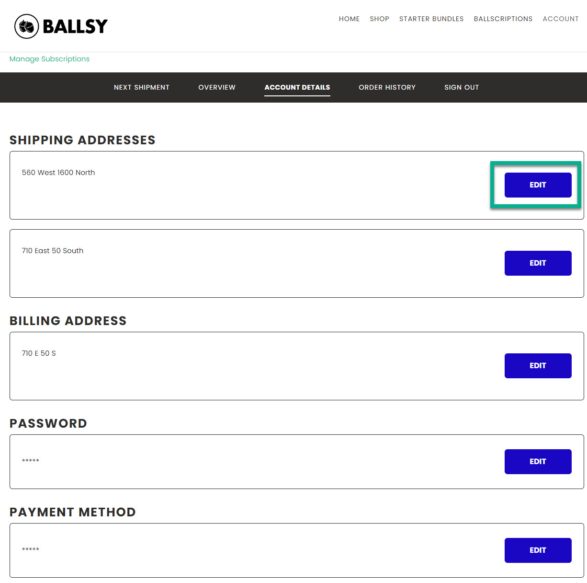Edit the billing address
This screenshot has height=583, width=587.
[x=538, y=366]
